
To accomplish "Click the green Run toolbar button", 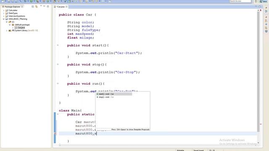I will coord(31,1).
